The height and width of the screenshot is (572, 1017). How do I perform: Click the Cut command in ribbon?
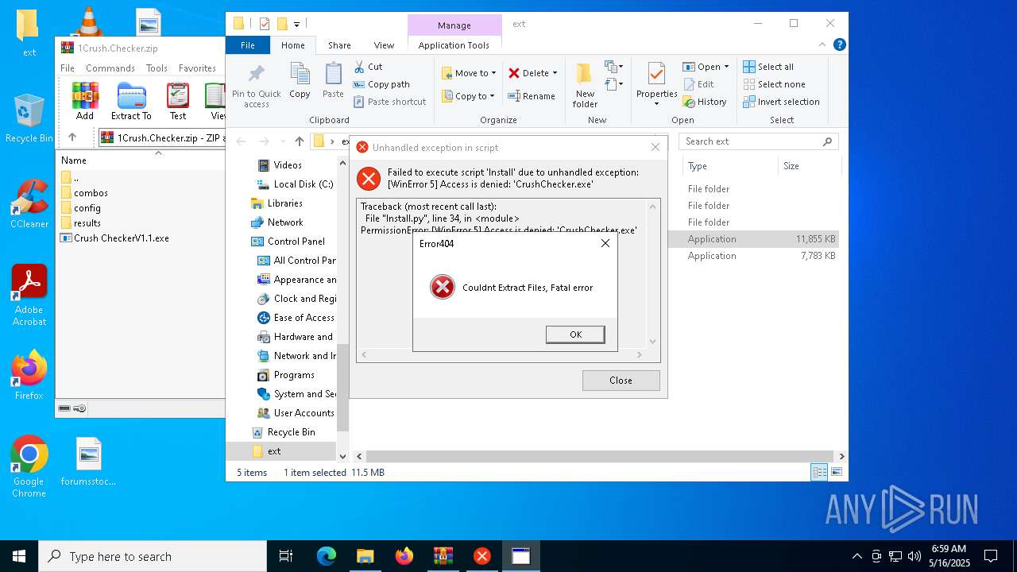(x=369, y=67)
